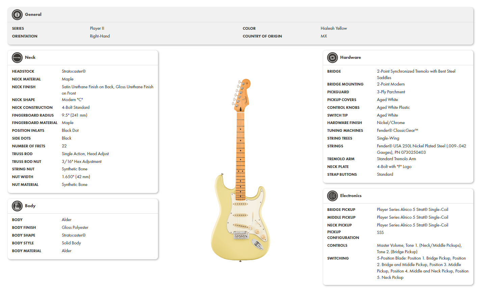The width and height of the screenshot is (477, 288).
Task: Click the BRIDGE PICKUP label
Action: pyautogui.click(x=341, y=210)
